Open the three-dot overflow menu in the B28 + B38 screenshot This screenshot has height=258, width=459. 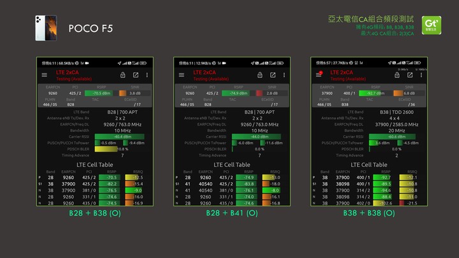[x=147, y=75]
